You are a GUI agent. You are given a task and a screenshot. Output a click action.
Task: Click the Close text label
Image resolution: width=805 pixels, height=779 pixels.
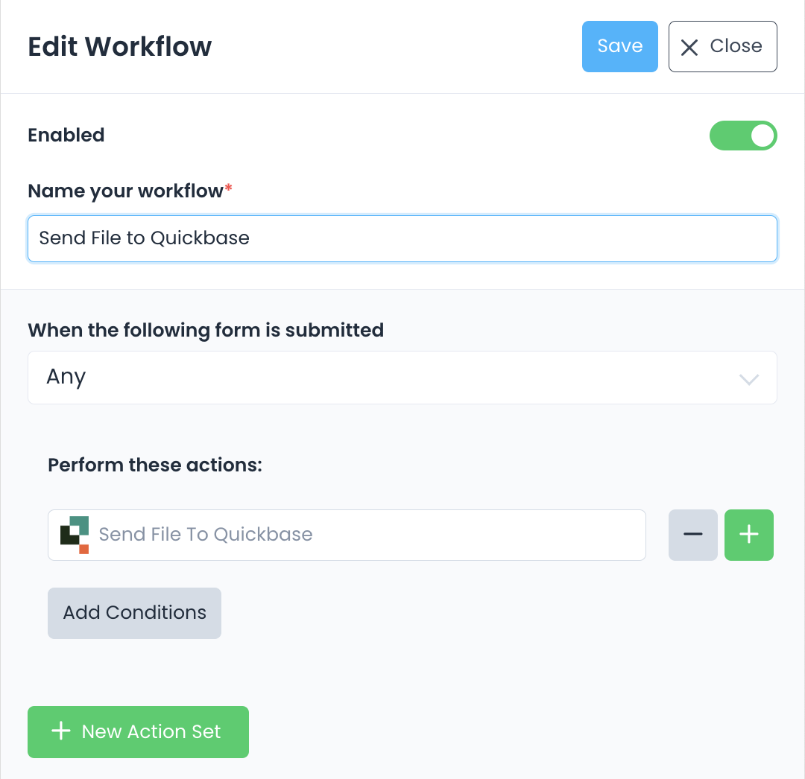736,46
